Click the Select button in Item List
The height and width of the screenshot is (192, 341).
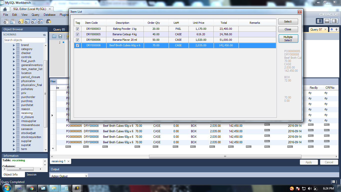(288, 21)
